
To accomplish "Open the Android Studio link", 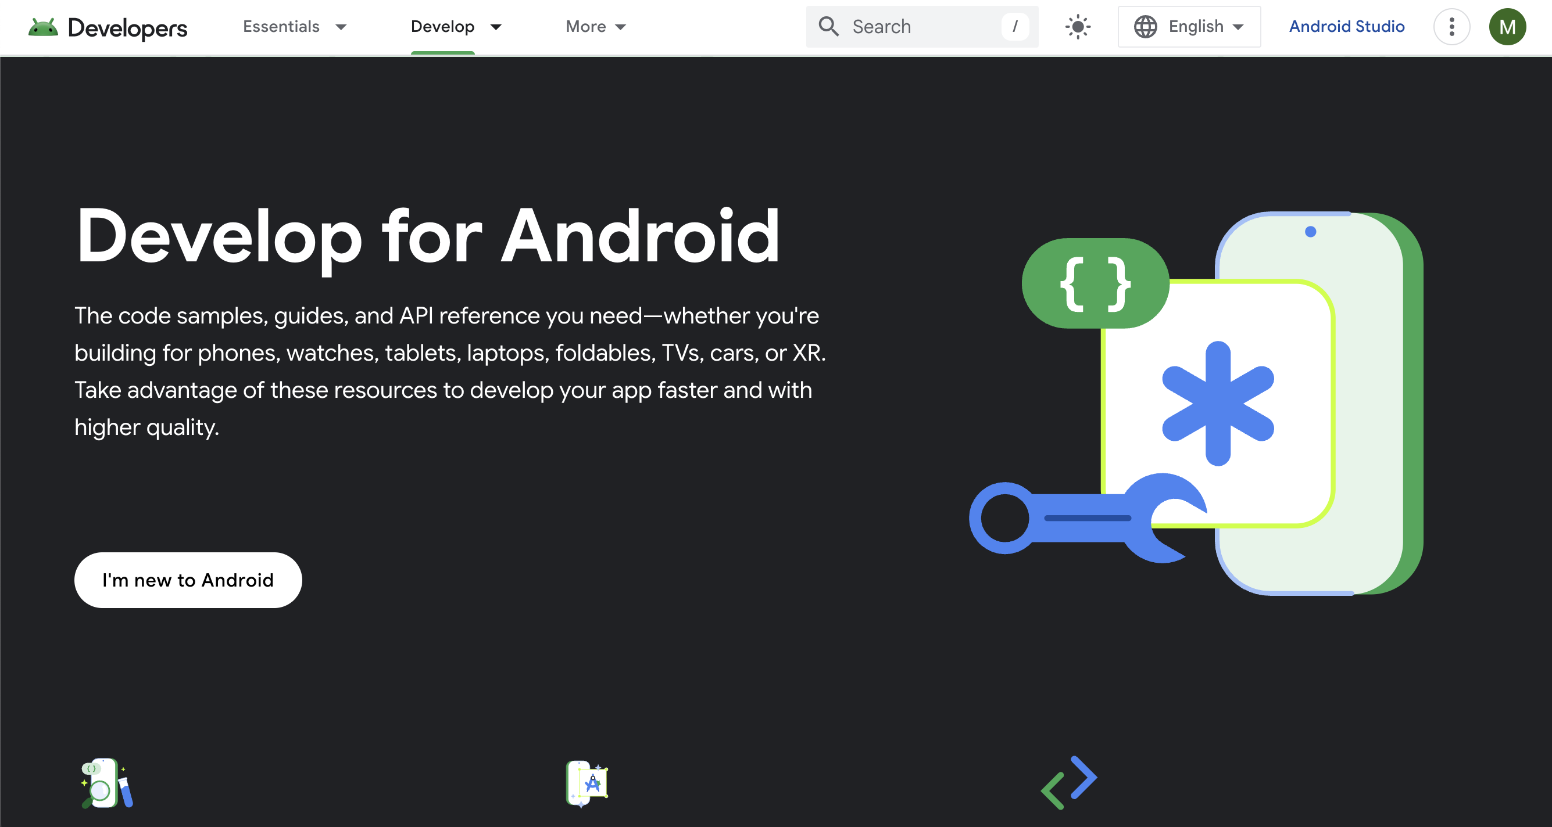I will tap(1347, 27).
